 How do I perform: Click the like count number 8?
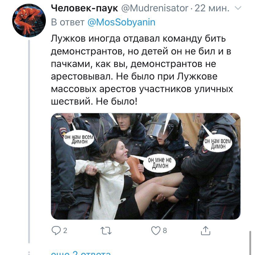coord(165,231)
